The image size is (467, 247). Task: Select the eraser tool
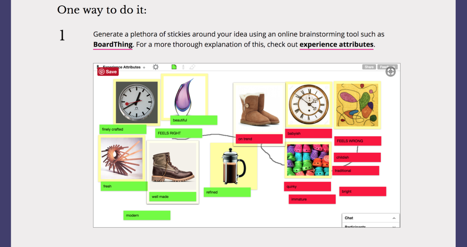tap(192, 67)
